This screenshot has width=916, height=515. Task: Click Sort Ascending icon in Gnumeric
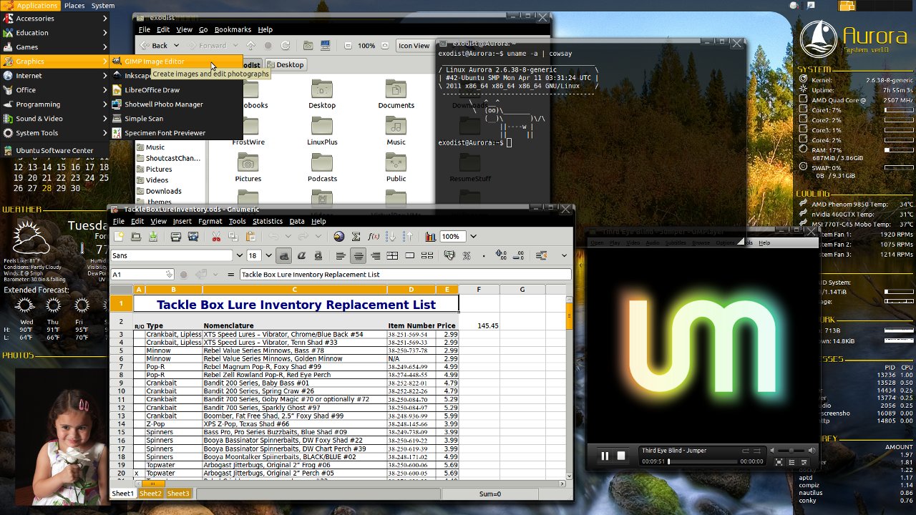coord(391,237)
